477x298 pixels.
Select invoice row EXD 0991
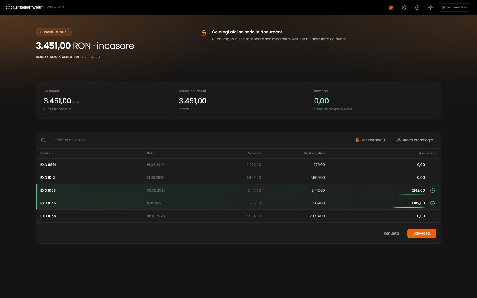click(x=238, y=165)
